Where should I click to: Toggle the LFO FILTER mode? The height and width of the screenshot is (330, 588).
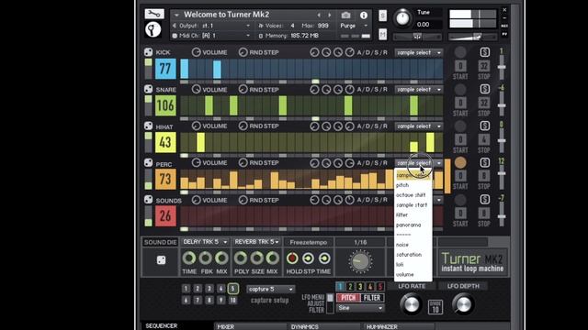pos(372,298)
